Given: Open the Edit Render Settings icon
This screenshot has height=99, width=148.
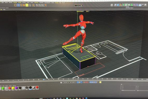Looking at the screenshot, I should click(81, 5).
